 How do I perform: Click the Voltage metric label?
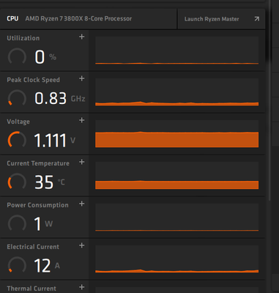tap(18, 122)
